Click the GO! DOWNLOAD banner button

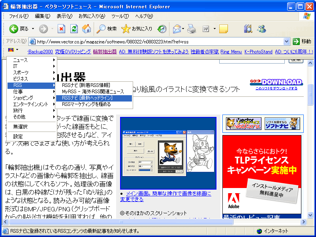pos(276,82)
